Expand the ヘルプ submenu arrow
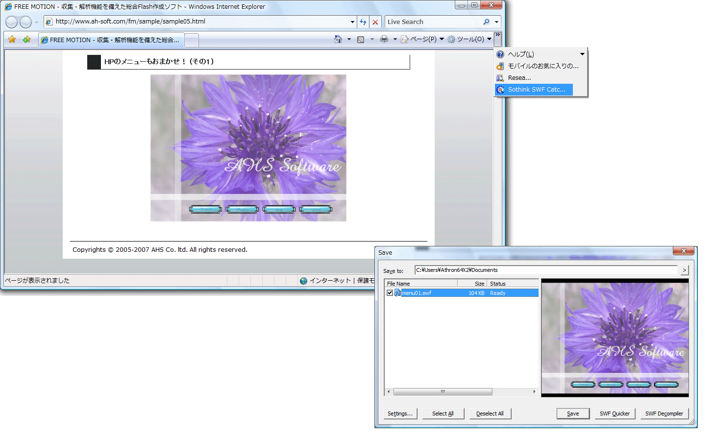Image resolution: width=713 pixels, height=438 pixels. pos(582,54)
